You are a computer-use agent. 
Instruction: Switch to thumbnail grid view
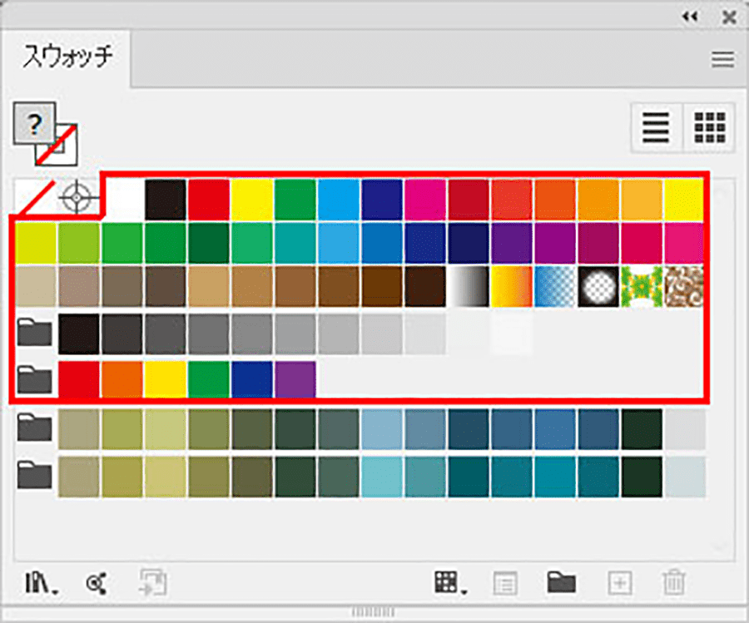point(710,127)
